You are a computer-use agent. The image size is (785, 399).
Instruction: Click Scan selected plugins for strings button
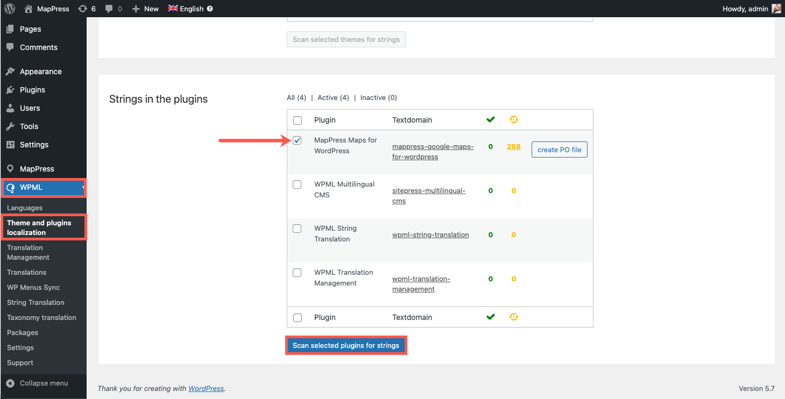click(x=345, y=345)
